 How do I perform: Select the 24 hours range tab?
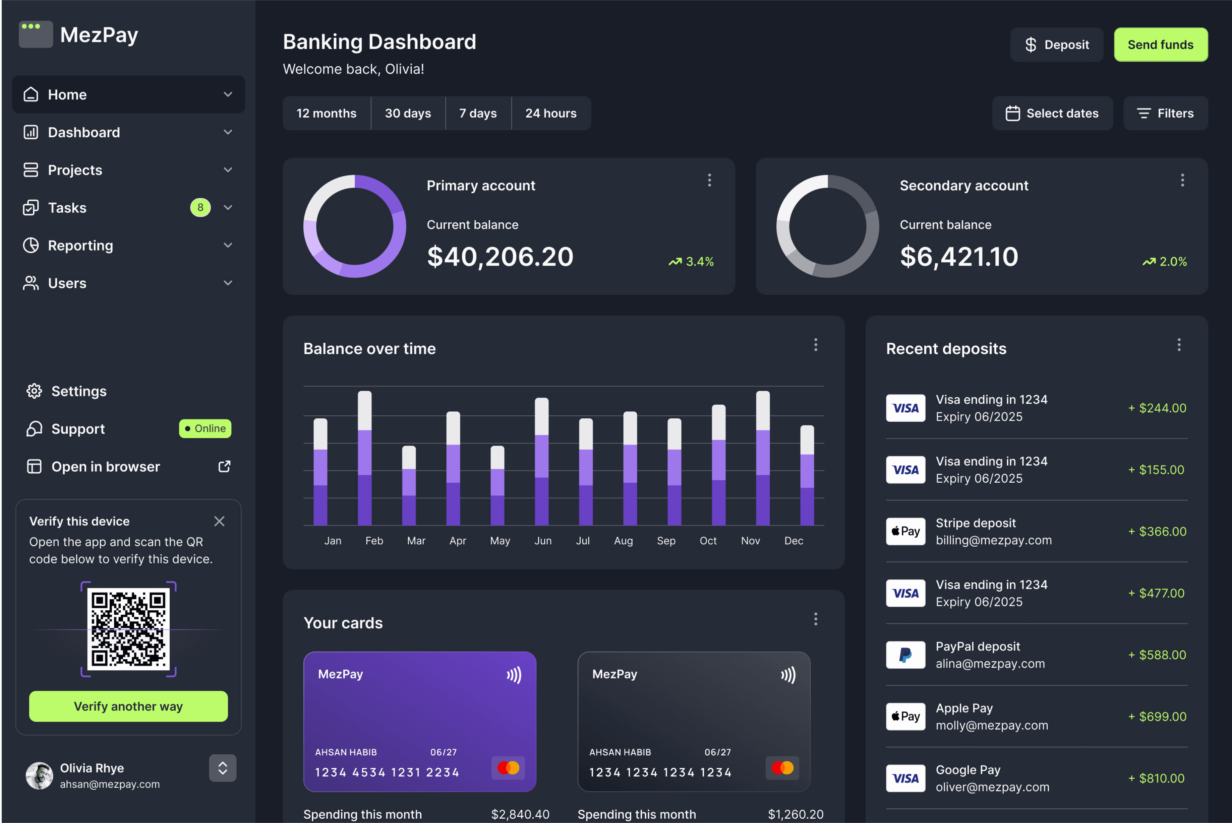click(551, 113)
